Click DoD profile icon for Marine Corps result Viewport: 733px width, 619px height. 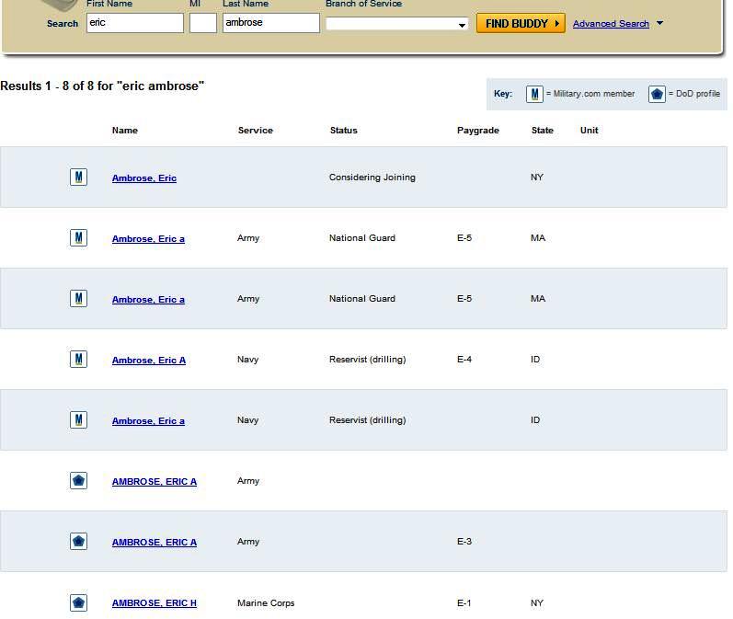pyautogui.click(x=79, y=602)
